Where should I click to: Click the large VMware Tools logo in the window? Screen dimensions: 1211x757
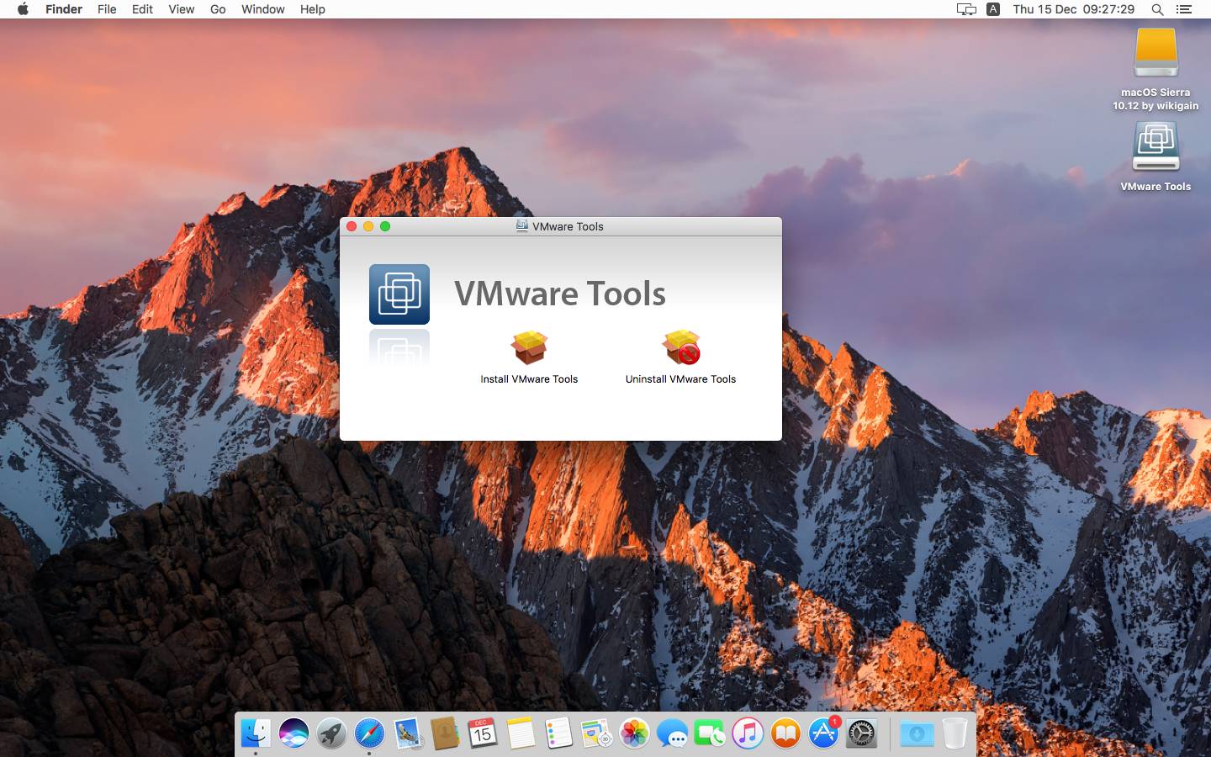point(399,294)
